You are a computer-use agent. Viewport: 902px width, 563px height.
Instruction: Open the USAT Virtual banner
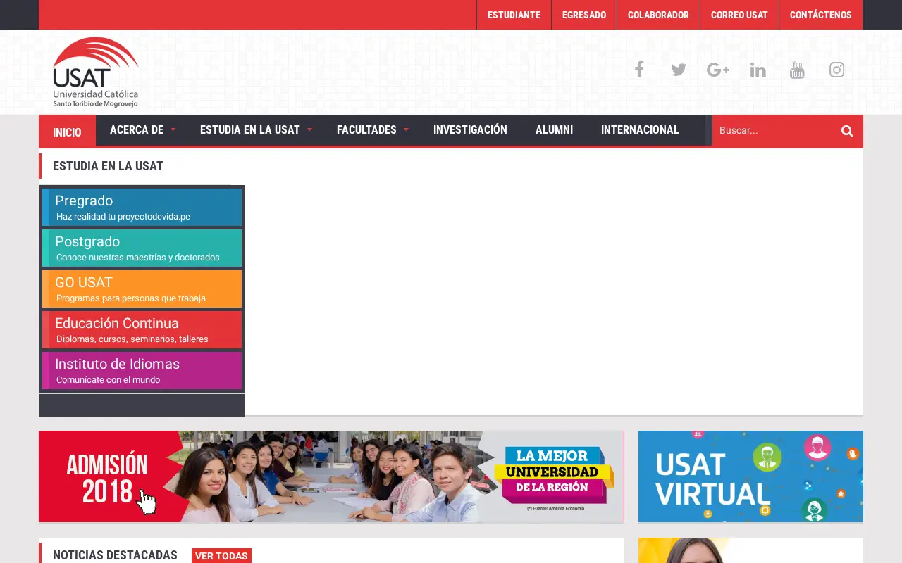[x=750, y=476]
